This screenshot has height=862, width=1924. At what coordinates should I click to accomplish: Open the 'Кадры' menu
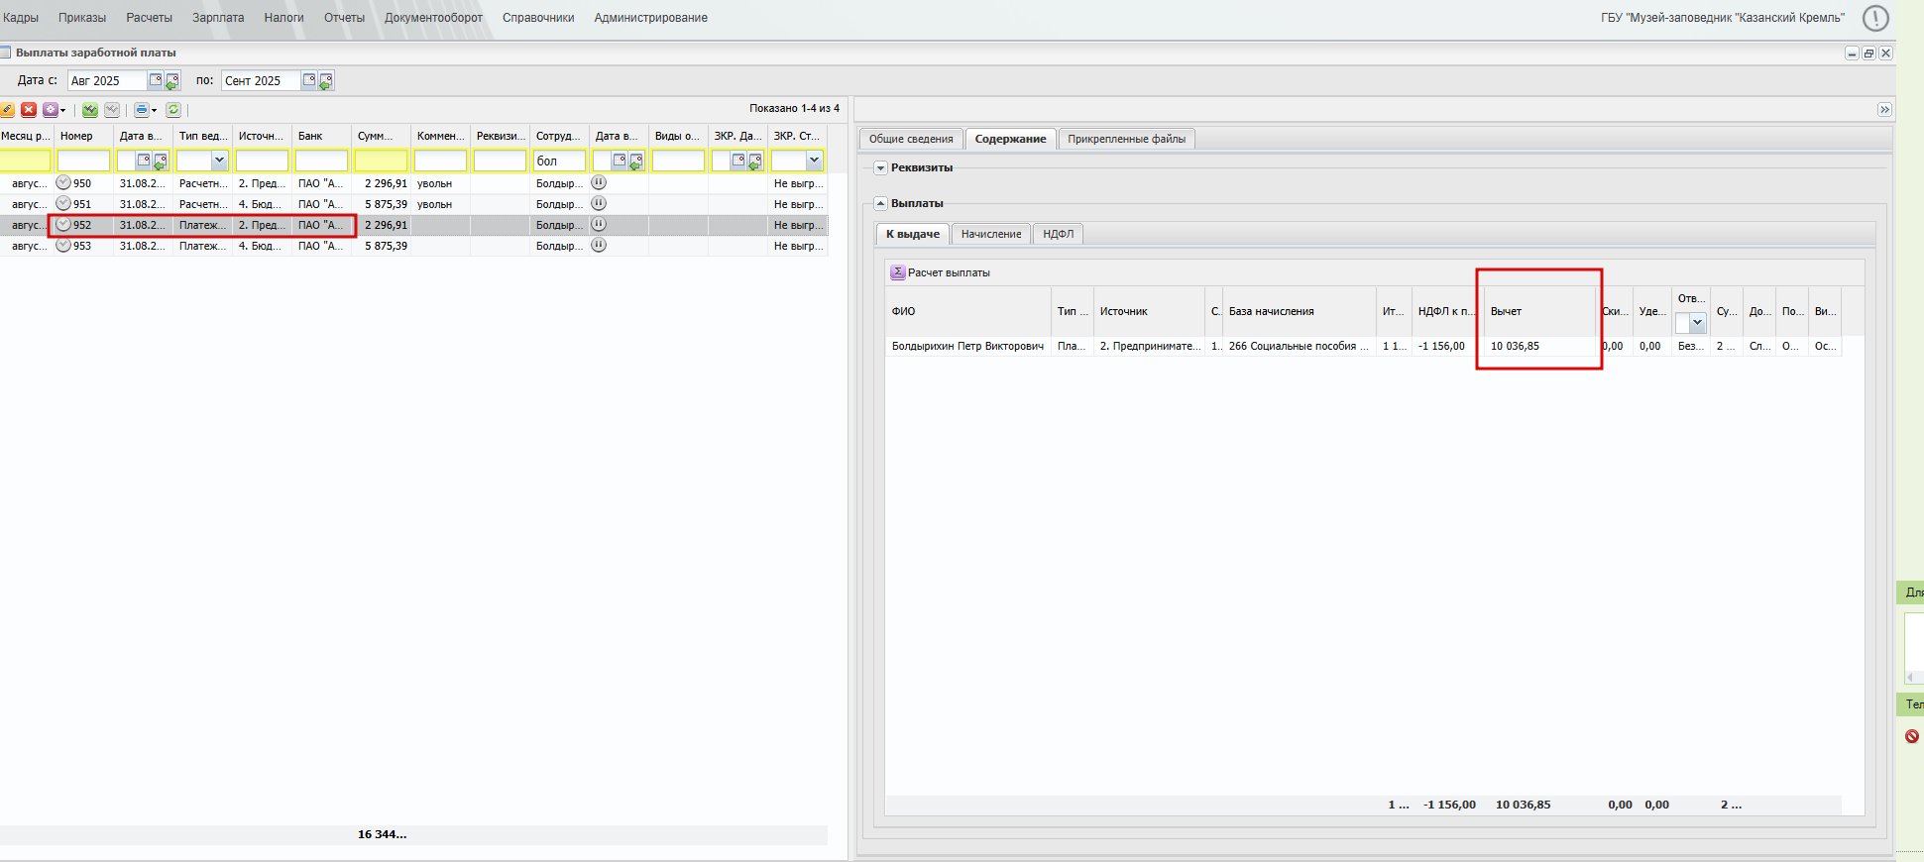(x=20, y=18)
